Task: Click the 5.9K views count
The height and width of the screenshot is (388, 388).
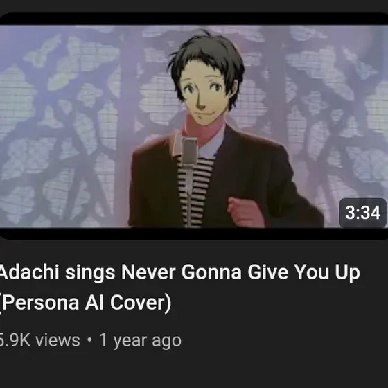Action: pos(39,340)
